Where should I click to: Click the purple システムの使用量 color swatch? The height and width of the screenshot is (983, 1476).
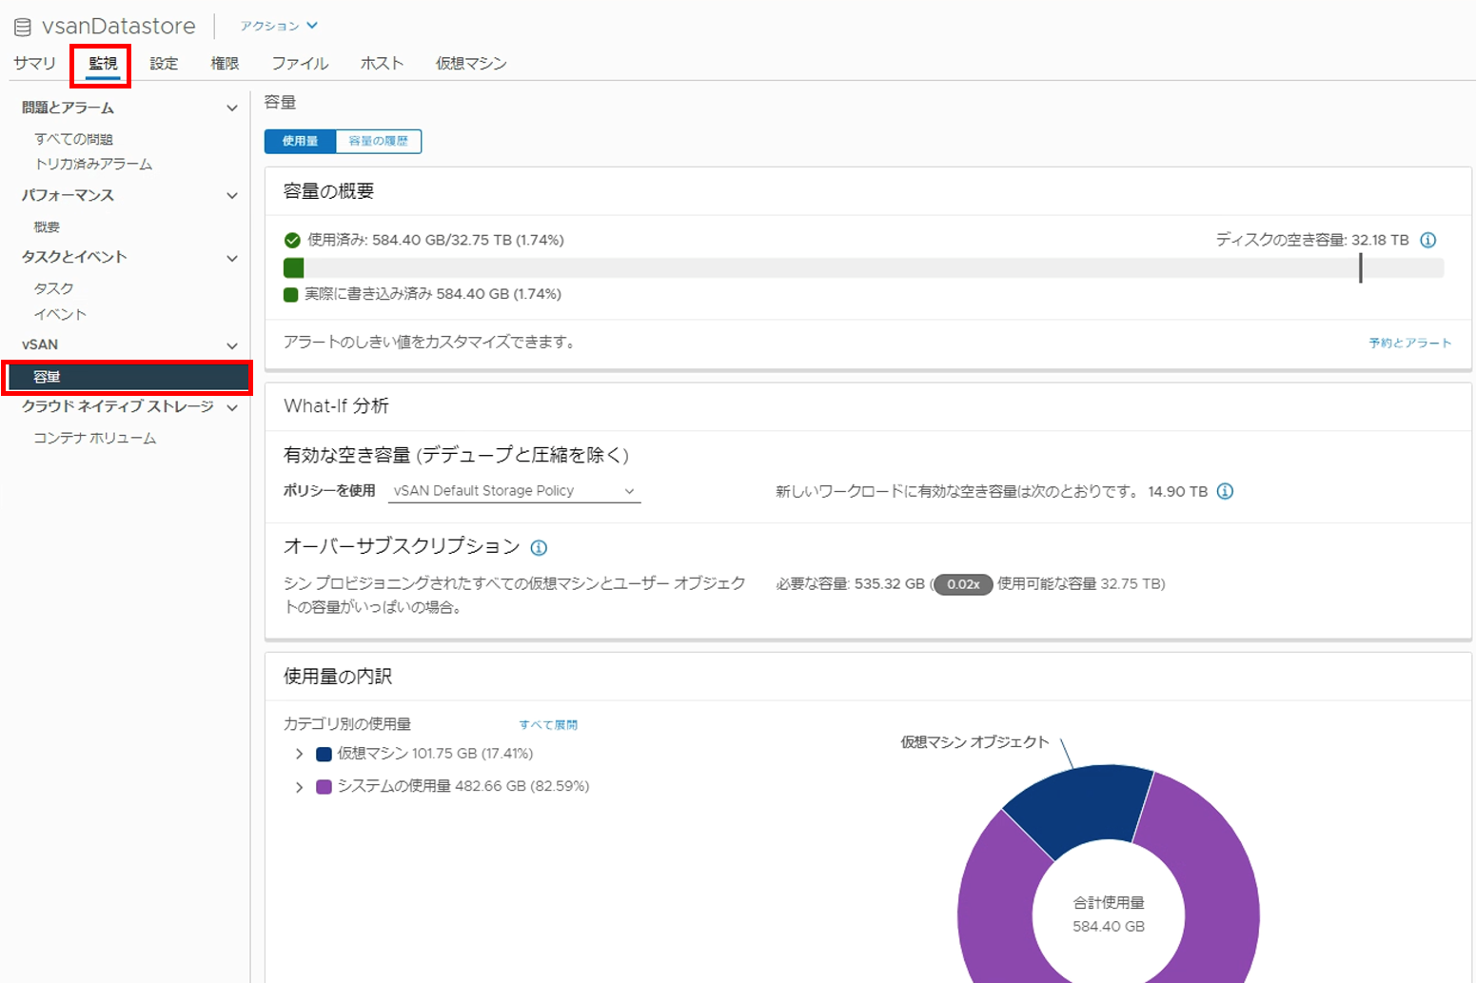click(x=324, y=787)
